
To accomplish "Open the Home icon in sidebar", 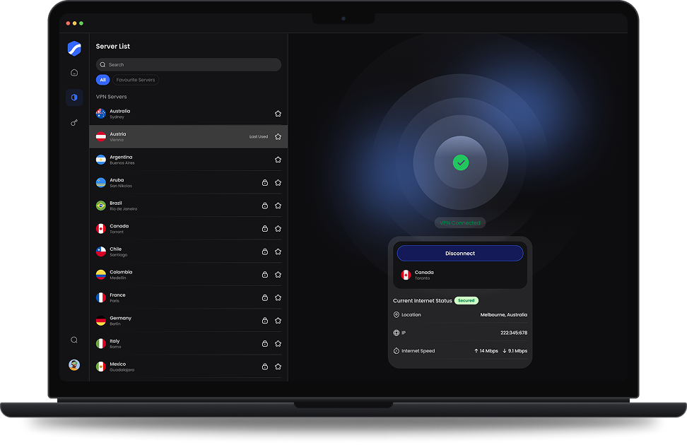I will point(74,73).
